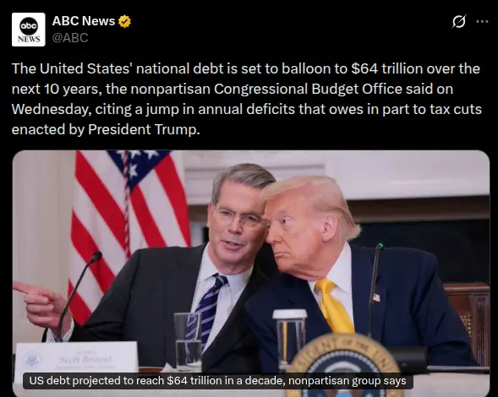498x397 pixels.
Task: Click the pointing hand in the photo
Action: tap(40, 303)
